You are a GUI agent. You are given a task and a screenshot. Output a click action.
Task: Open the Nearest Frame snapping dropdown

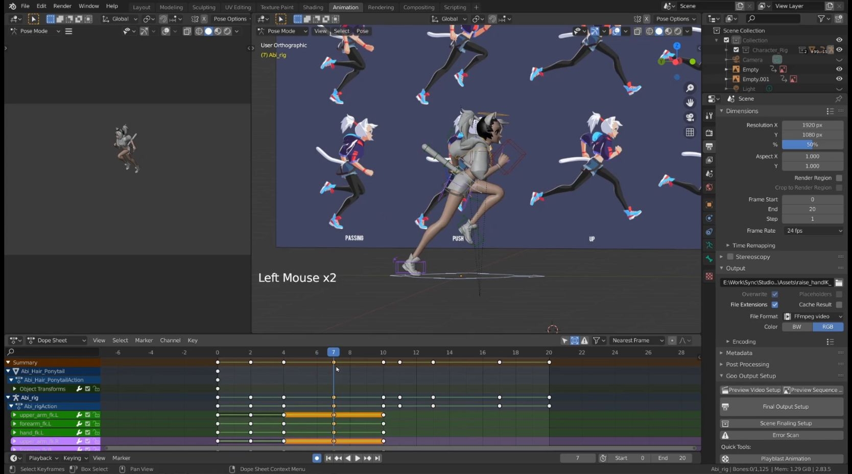(x=637, y=340)
